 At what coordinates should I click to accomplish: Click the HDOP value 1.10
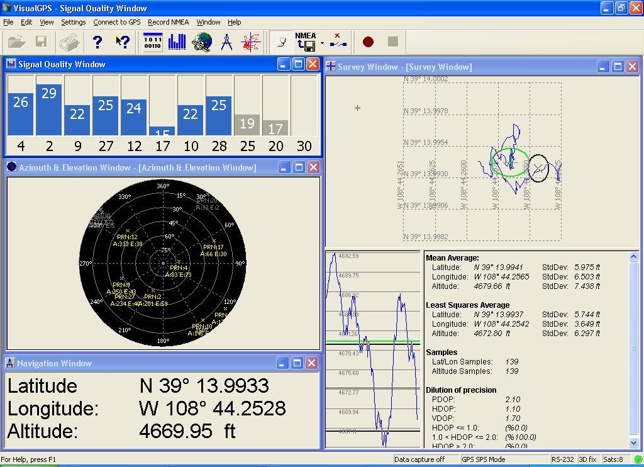coord(513,409)
